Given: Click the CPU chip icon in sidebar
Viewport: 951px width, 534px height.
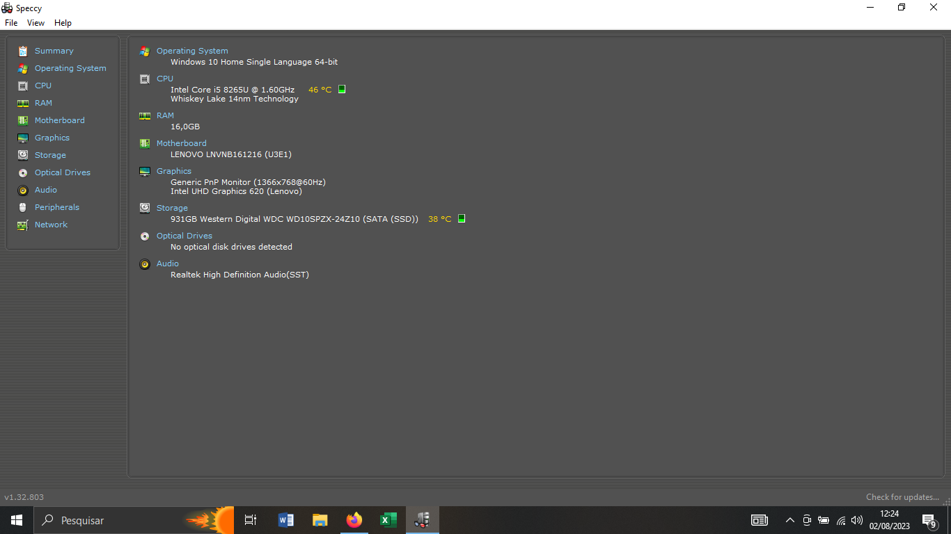Looking at the screenshot, I should tap(23, 86).
